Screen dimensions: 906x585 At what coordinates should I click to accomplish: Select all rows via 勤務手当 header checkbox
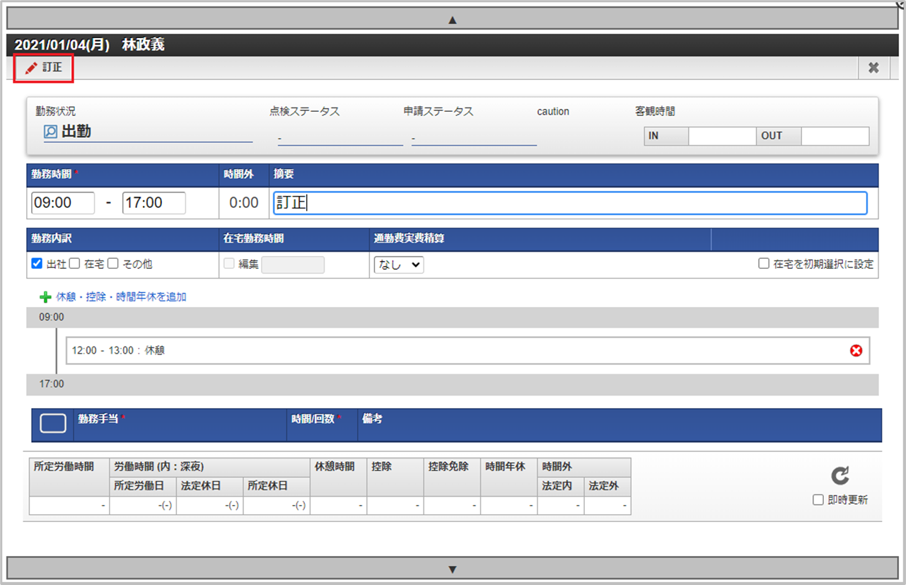point(52,422)
